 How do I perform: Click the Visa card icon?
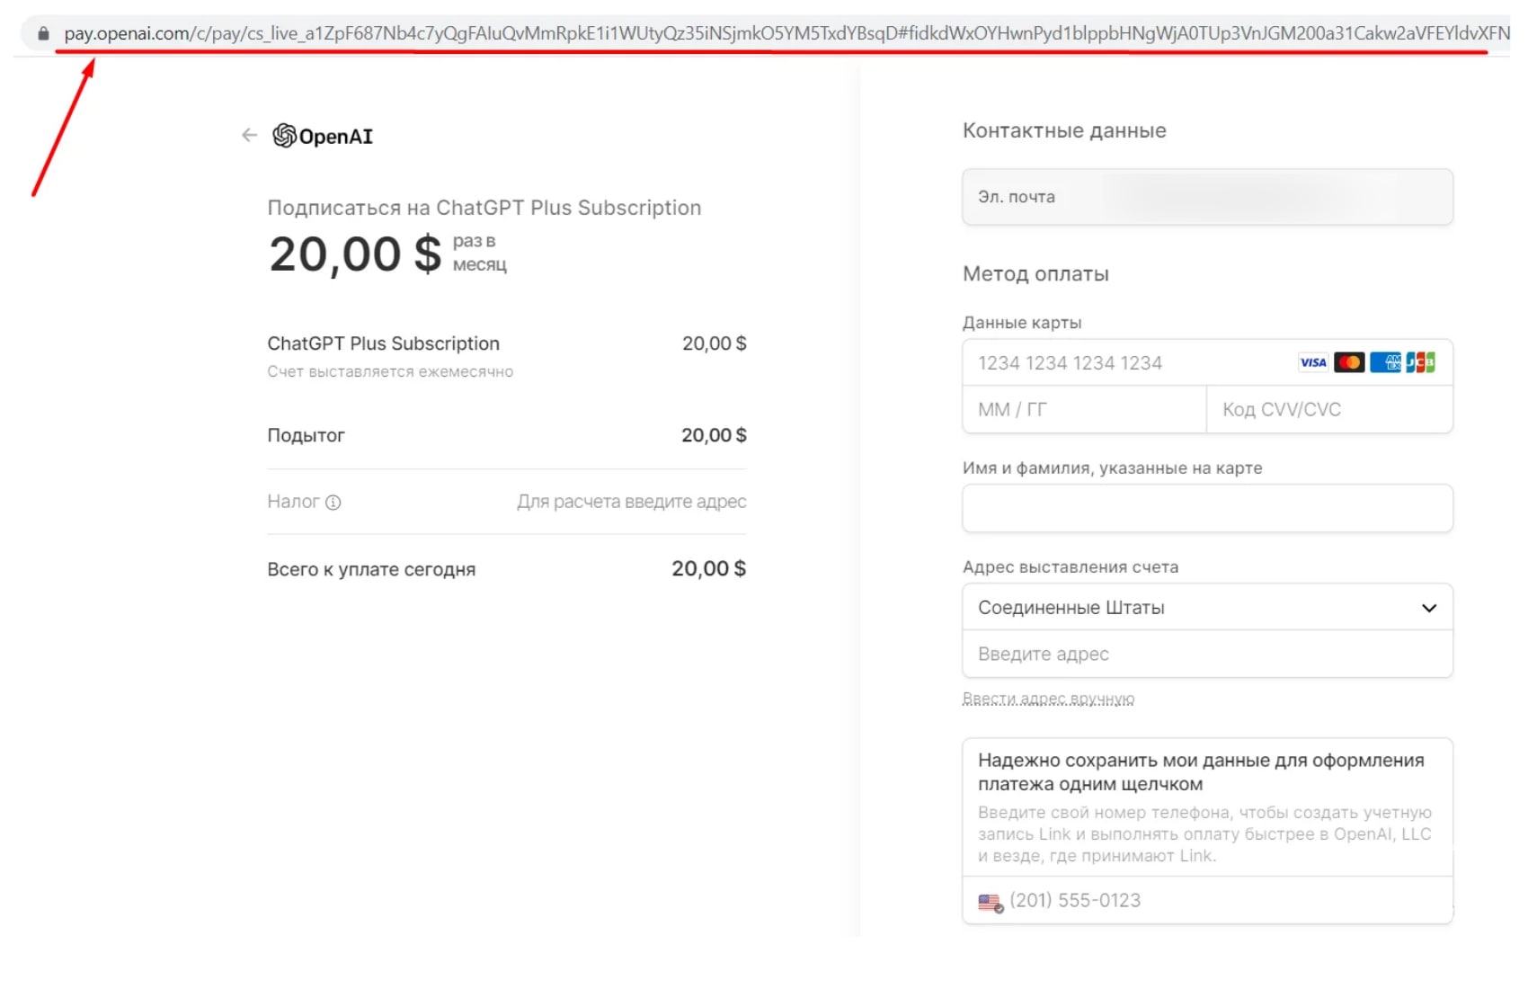(1312, 362)
